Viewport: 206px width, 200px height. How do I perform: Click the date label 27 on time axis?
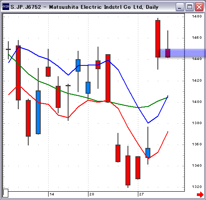coord(142,194)
